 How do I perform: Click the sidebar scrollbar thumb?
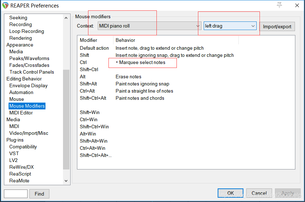click(66, 119)
